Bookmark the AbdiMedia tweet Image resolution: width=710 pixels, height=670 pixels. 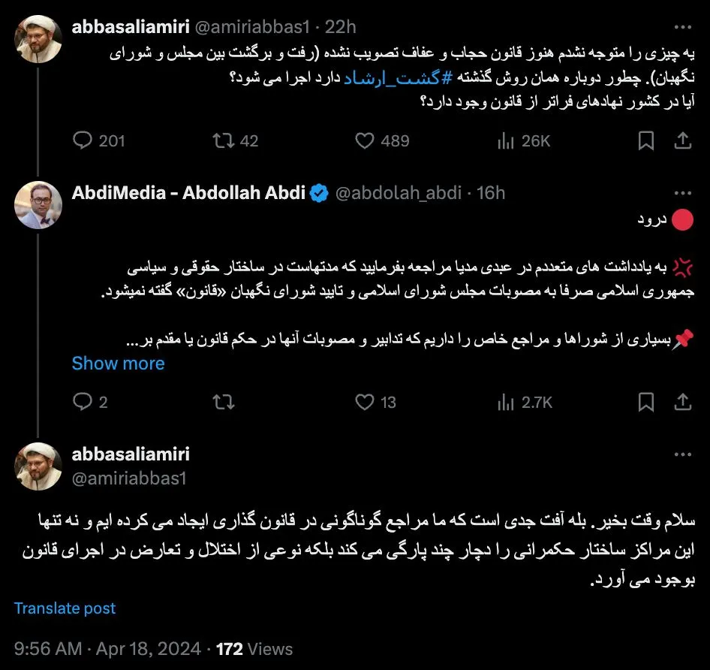[x=645, y=402]
